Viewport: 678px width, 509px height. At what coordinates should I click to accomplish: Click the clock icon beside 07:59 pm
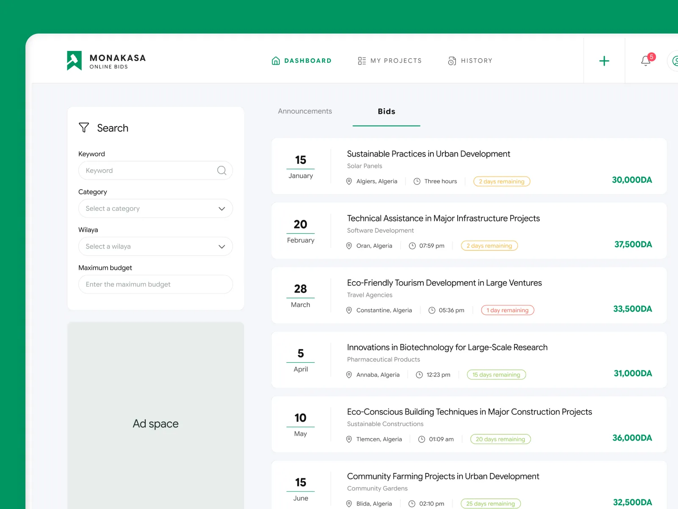pos(412,246)
